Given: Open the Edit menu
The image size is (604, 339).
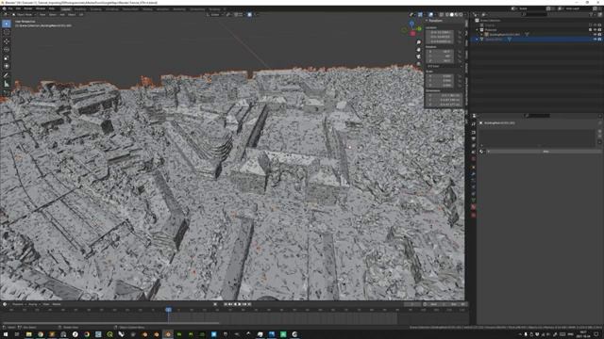Looking at the screenshot, I should click(x=18, y=8).
